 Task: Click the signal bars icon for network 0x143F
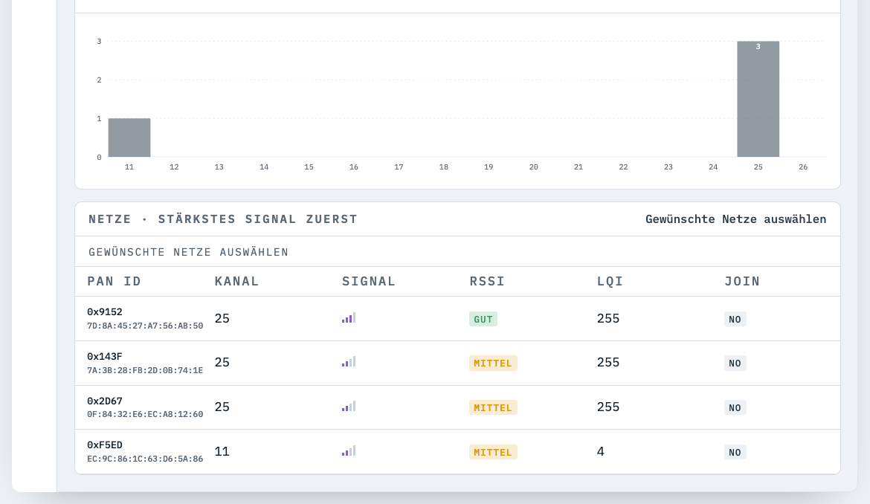[348, 363]
